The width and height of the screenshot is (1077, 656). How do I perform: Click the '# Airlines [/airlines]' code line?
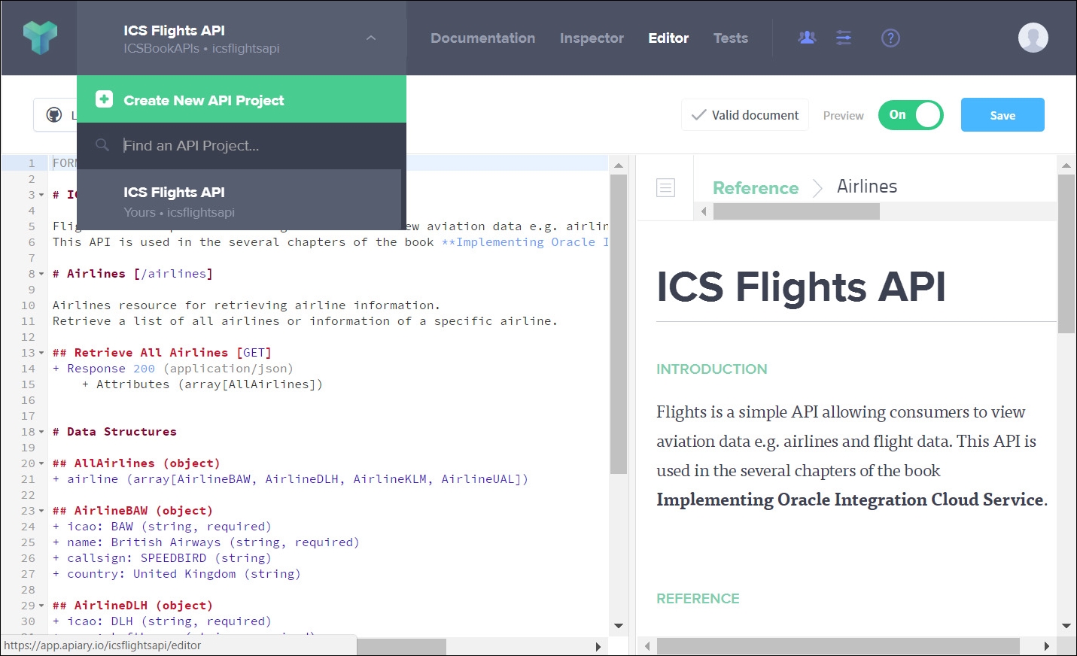(x=132, y=274)
